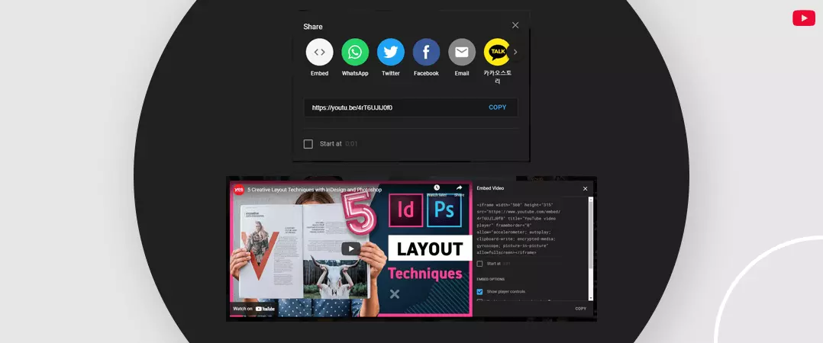The image size is (823, 343).
Task: Close the Share dialog
Action: click(515, 25)
